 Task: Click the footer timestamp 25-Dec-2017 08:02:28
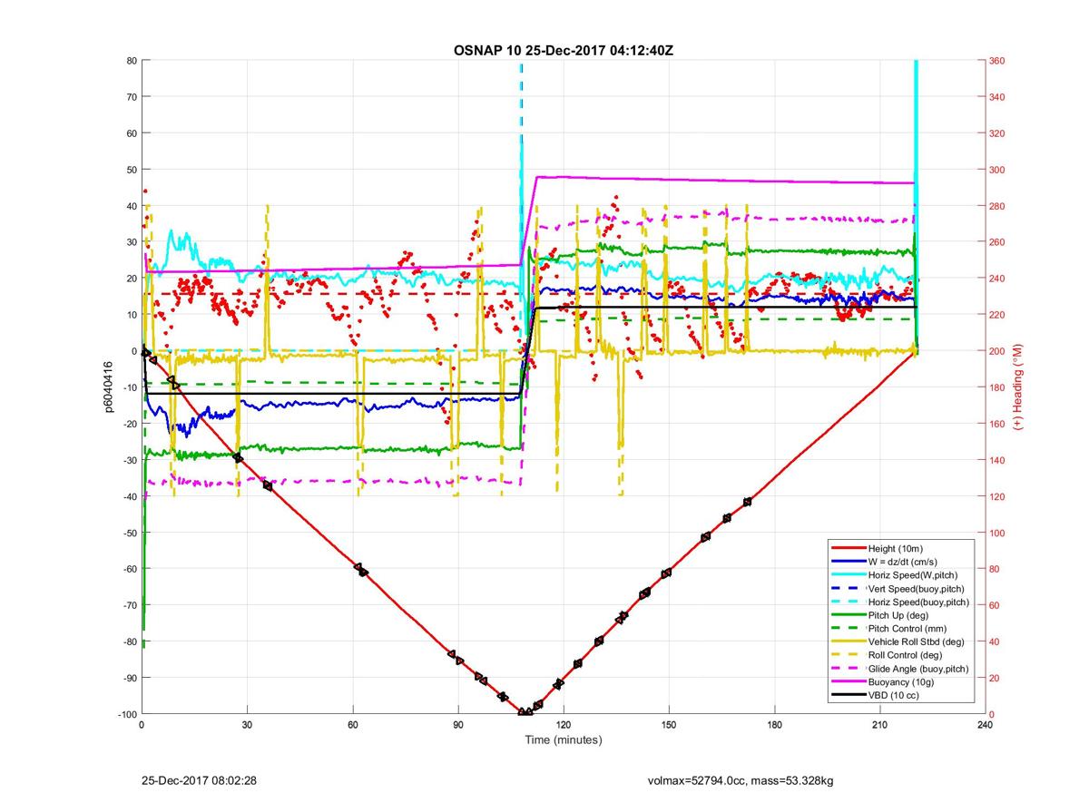point(201,779)
